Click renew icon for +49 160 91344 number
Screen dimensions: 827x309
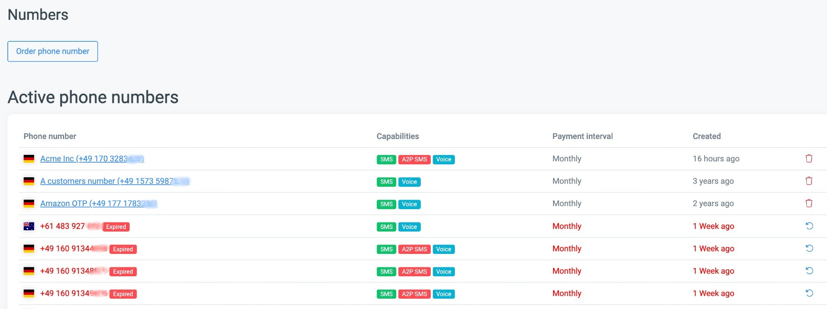[x=809, y=248]
